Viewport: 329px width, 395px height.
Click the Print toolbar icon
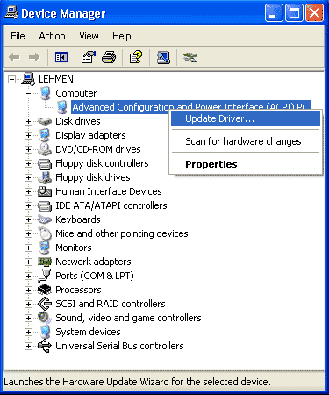tap(109, 57)
